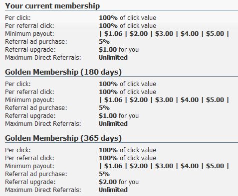Click 'Unlimited' under 365 days membership
Viewport: 238px width, 196px height.
coord(113,190)
